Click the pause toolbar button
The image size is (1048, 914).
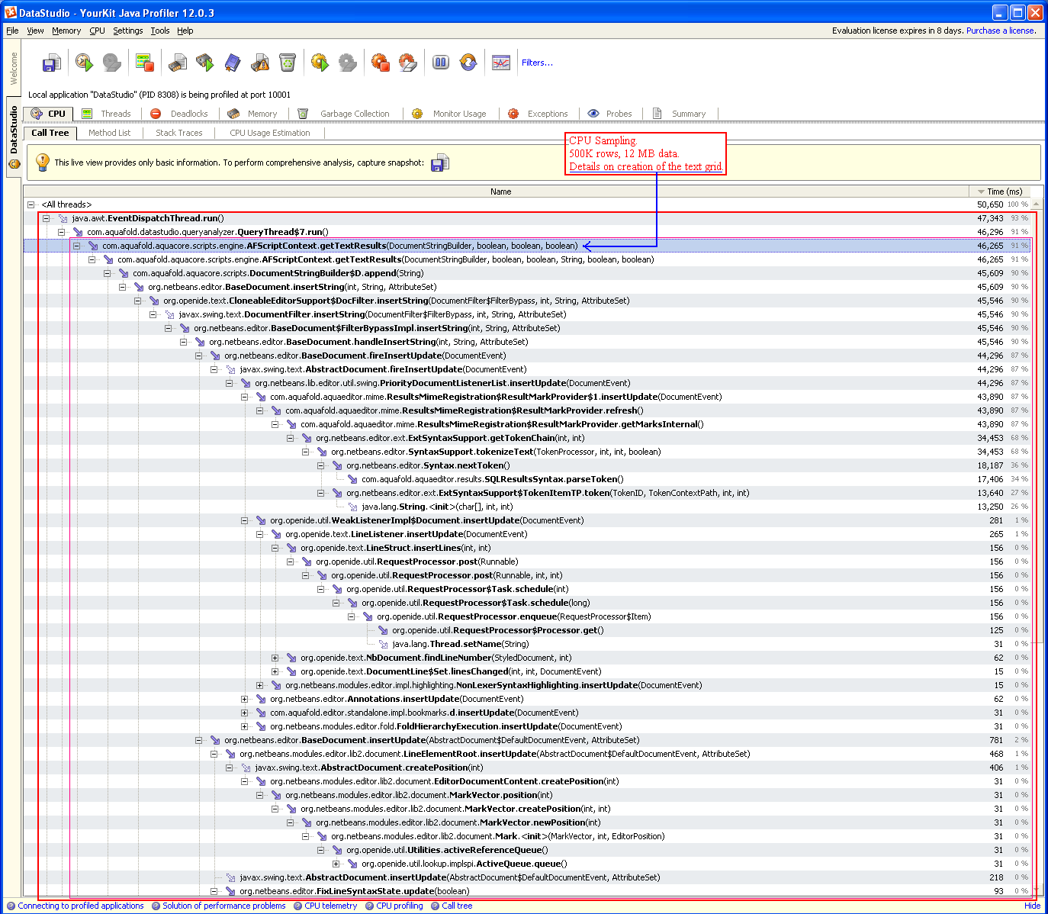pyautogui.click(x=441, y=63)
